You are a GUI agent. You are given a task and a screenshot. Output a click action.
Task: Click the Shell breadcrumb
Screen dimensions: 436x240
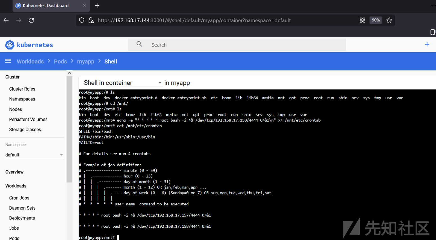pyautogui.click(x=111, y=61)
